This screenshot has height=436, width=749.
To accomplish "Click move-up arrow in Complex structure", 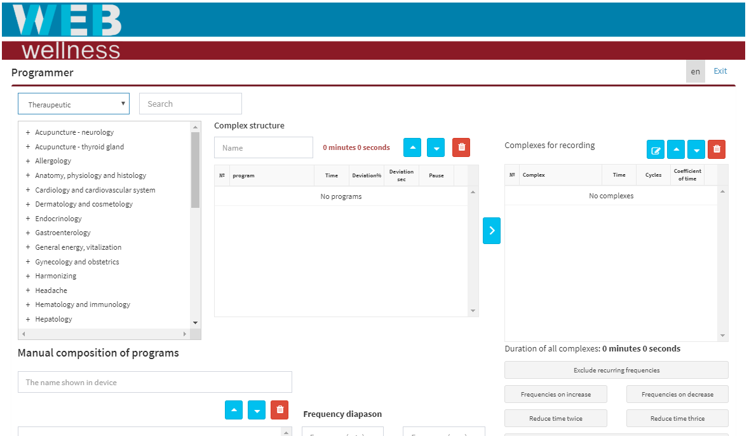I will (x=413, y=147).
